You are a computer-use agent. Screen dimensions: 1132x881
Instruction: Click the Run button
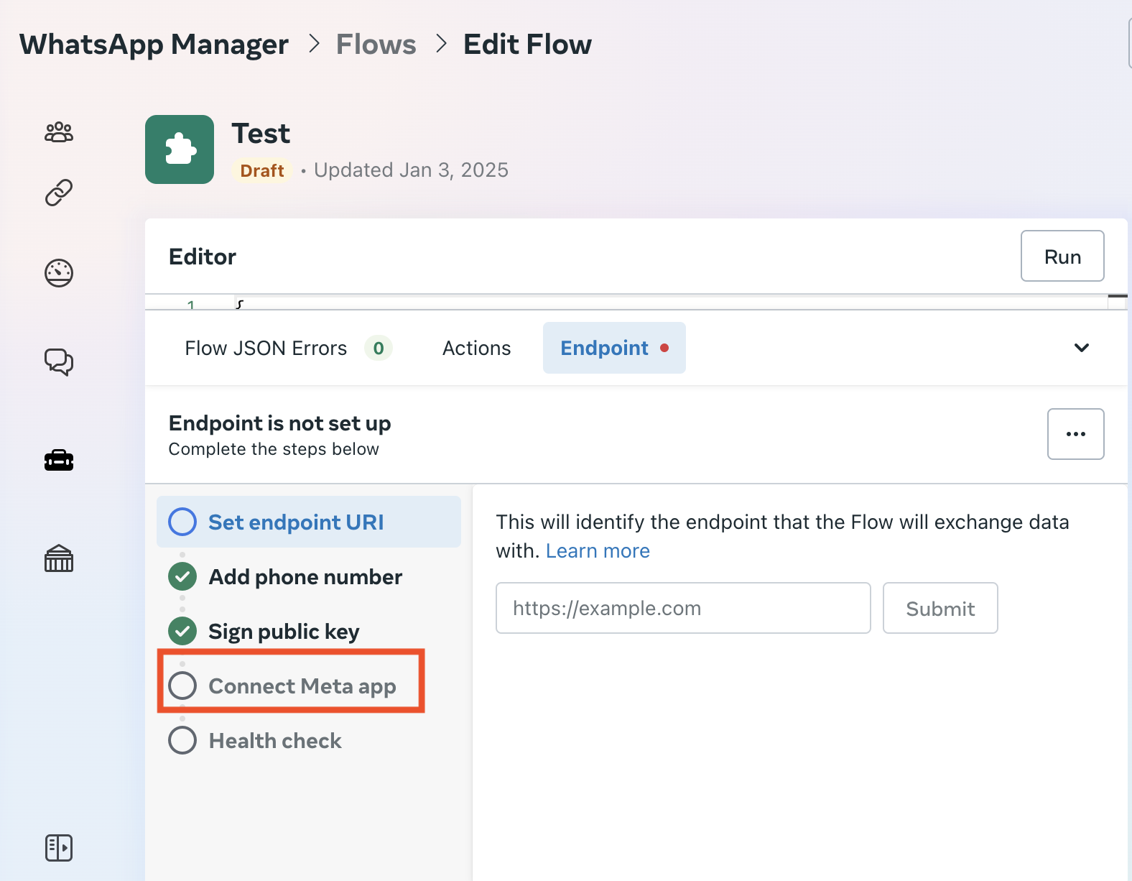[x=1062, y=257]
